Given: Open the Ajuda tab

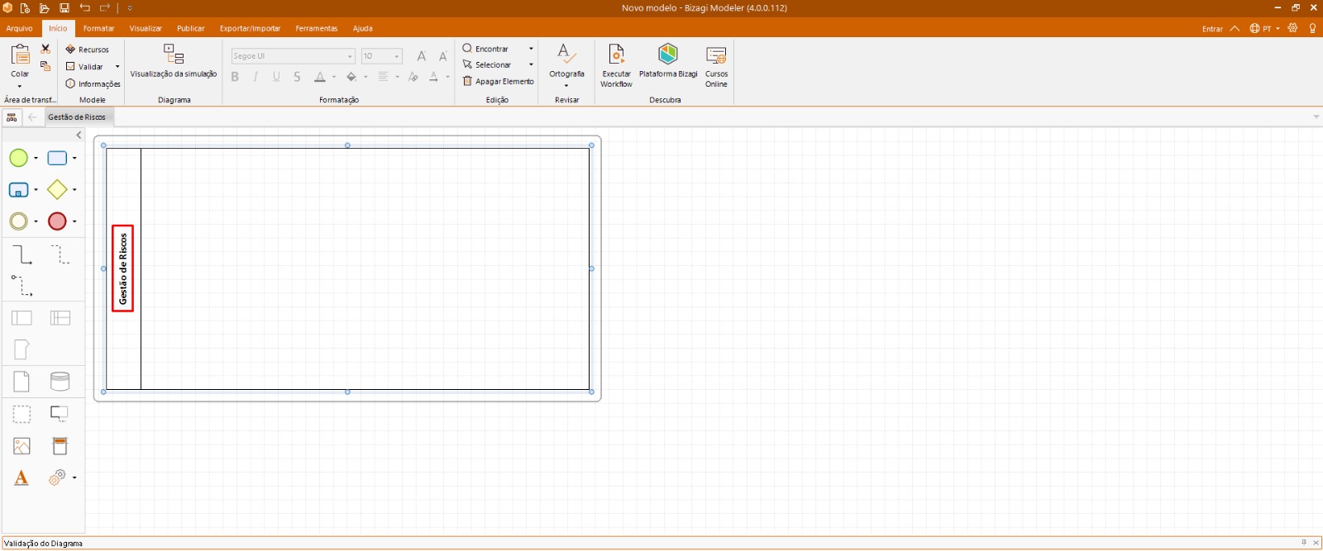Looking at the screenshot, I should [x=363, y=28].
